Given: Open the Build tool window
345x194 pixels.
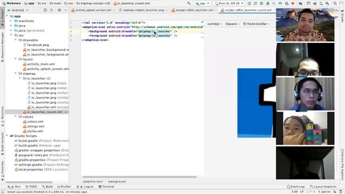Looking at the screenshot, I should (47, 186).
